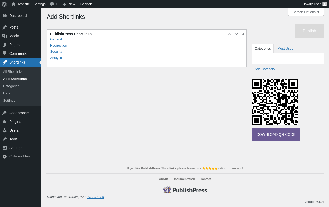Click the PublishPress logo in the footer
This screenshot has width=329, height=207.
(x=185, y=190)
